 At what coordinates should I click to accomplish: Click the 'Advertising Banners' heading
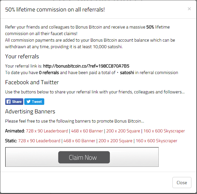[x=30, y=111]
